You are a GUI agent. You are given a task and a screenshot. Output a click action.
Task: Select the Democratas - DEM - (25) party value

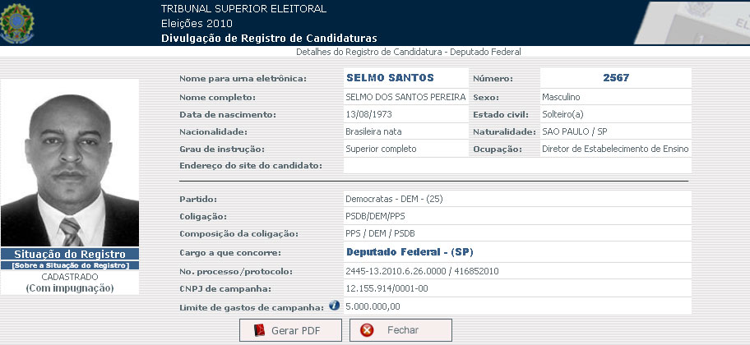pyautogui.click(x=394, y=199)
